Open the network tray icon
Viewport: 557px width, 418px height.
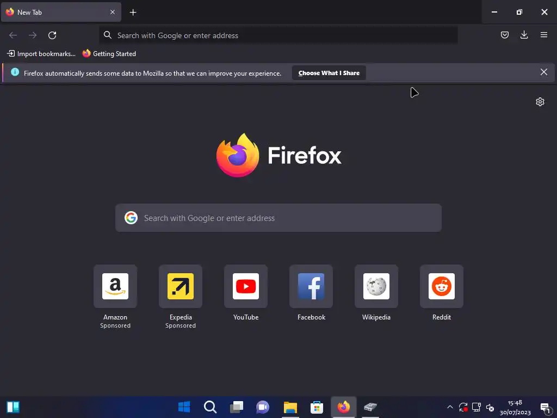pos(476,407)
